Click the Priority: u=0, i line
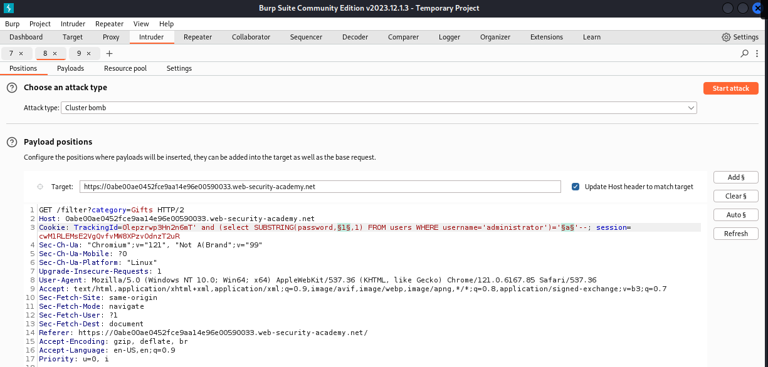This screenshot has width=768, height=367. point(74,359)
